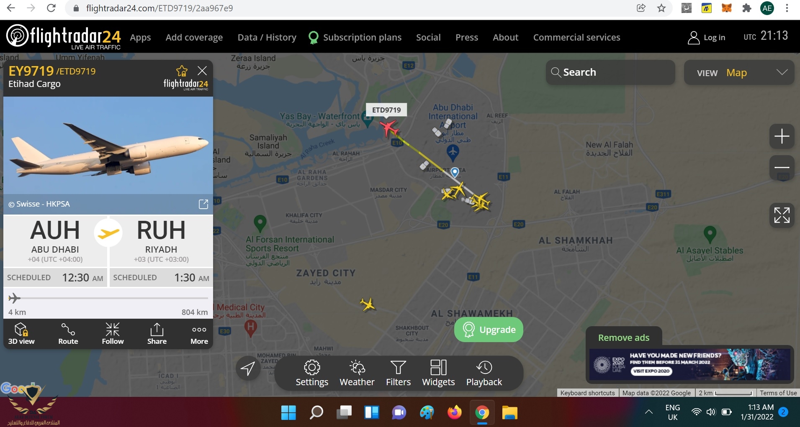This screenshot has height=427, width=800.
Task: Share this flight
Action: click(x=157, y=334)
